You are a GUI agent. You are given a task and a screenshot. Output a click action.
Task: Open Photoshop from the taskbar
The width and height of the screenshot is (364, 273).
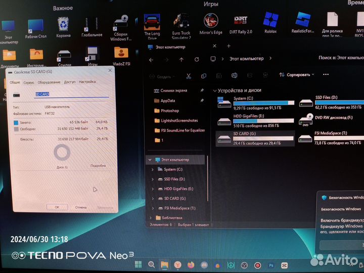coord(271,265)
